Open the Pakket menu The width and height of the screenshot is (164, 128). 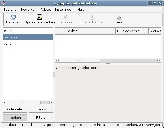tap(45, 10)
